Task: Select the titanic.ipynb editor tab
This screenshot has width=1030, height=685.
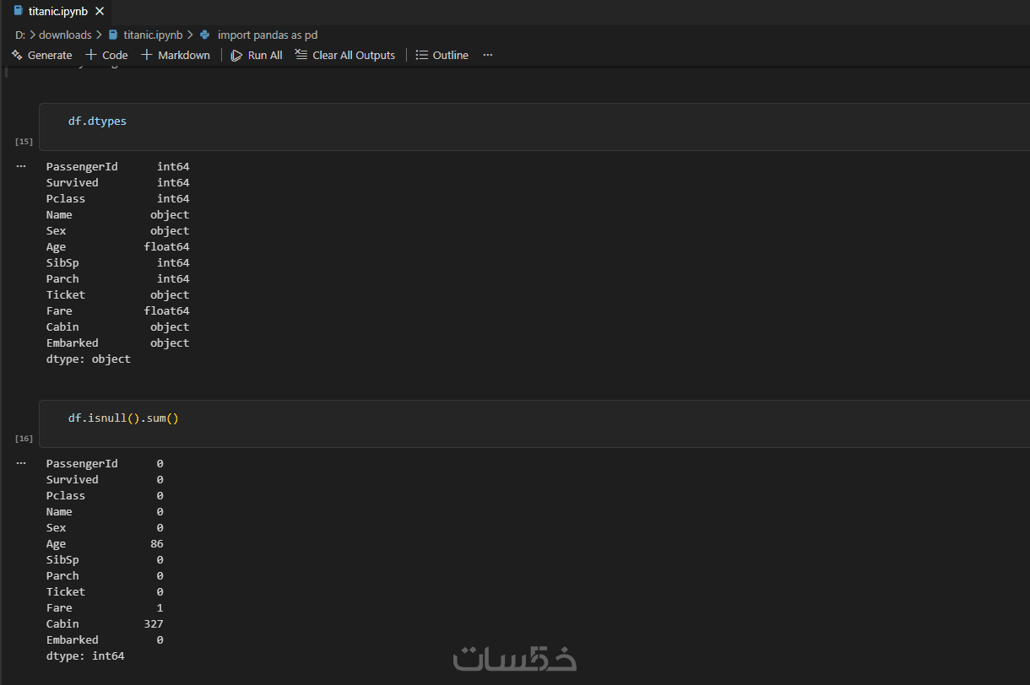Action: click(56, 11)
